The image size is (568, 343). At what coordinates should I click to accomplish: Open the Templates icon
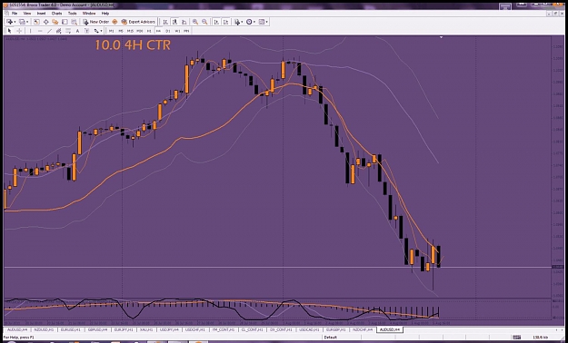(262, 22)
